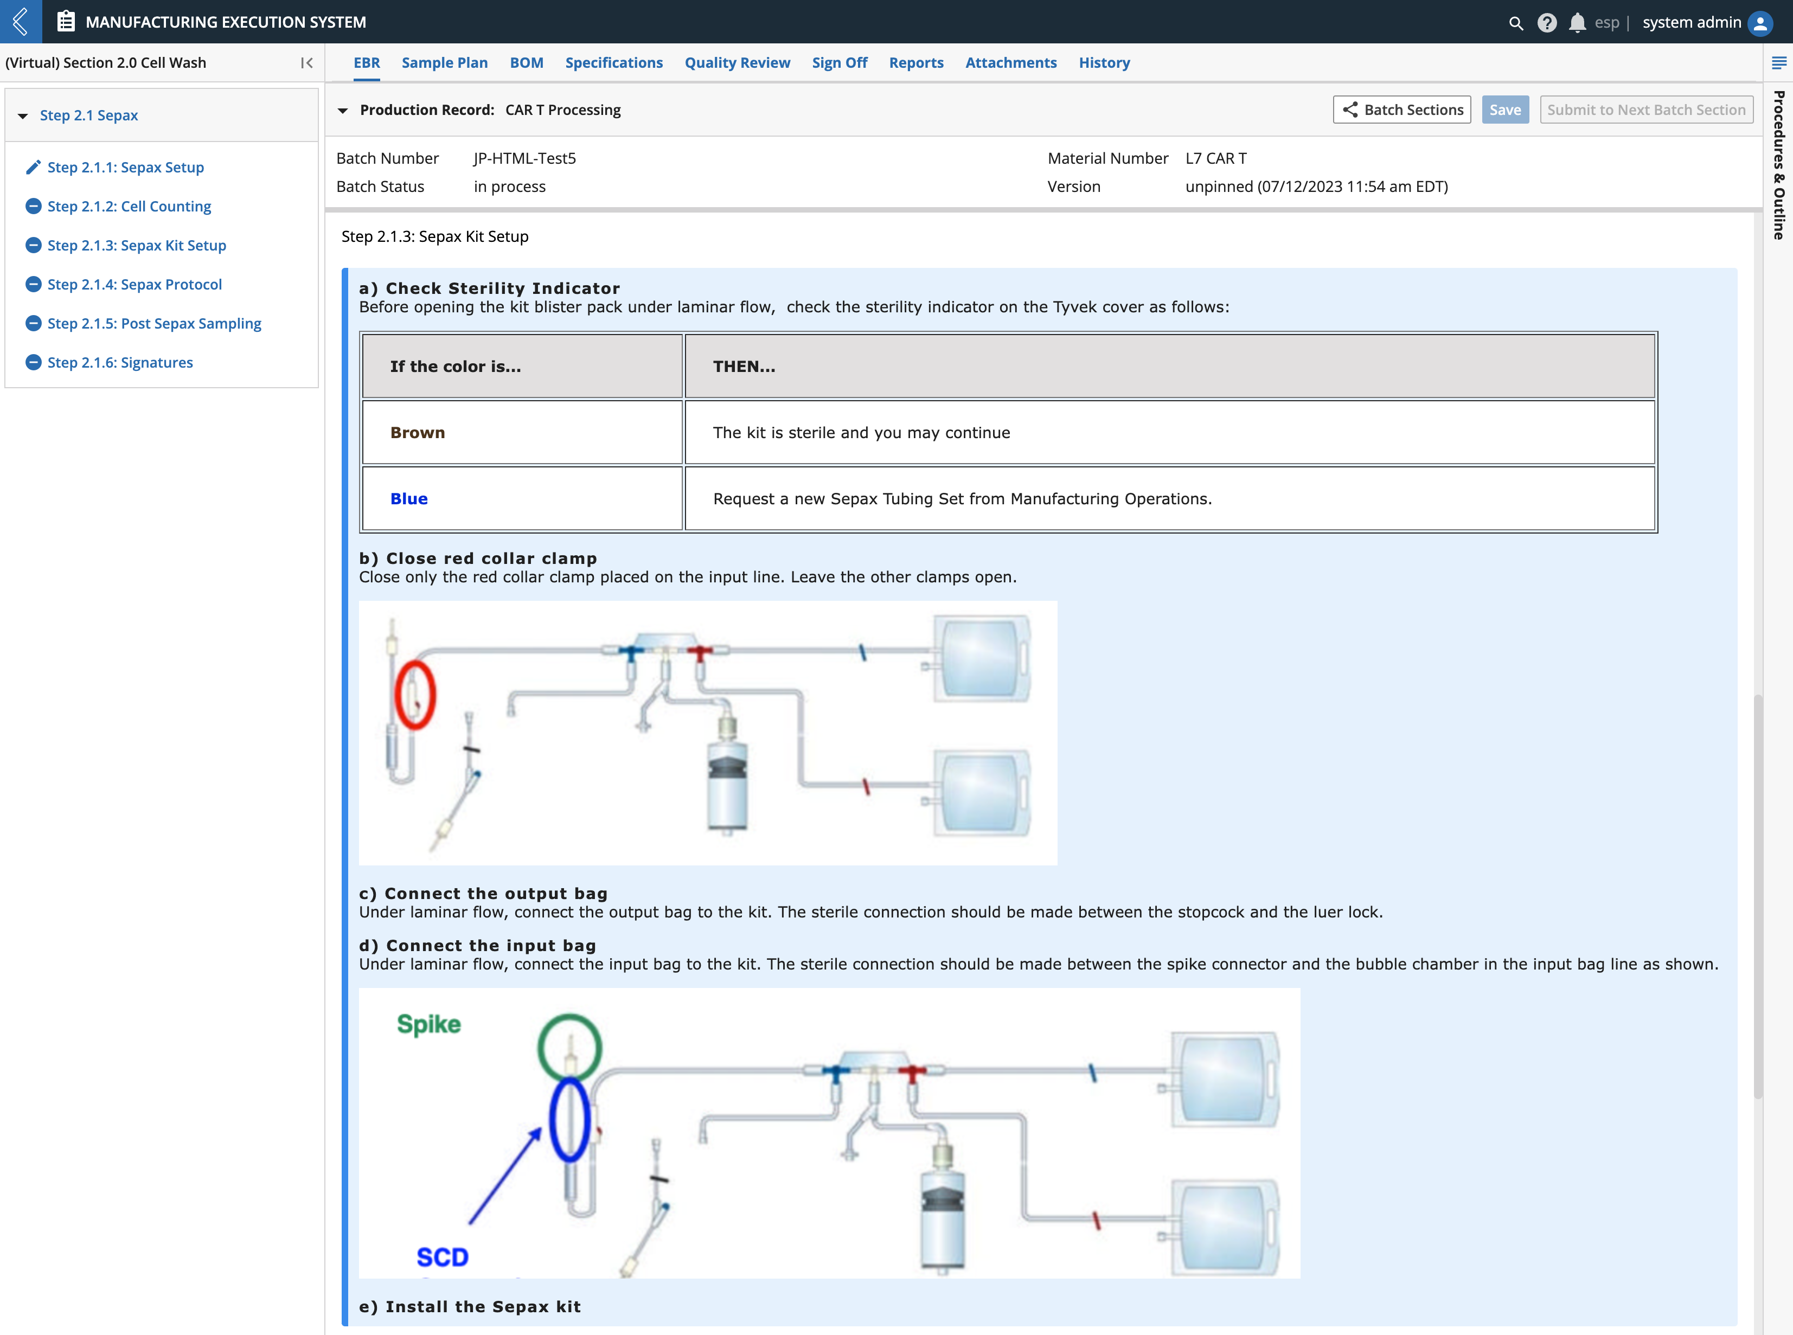1793x1335 pixels.
Task: Click the Save button
Action: [x=1505, y=110]
